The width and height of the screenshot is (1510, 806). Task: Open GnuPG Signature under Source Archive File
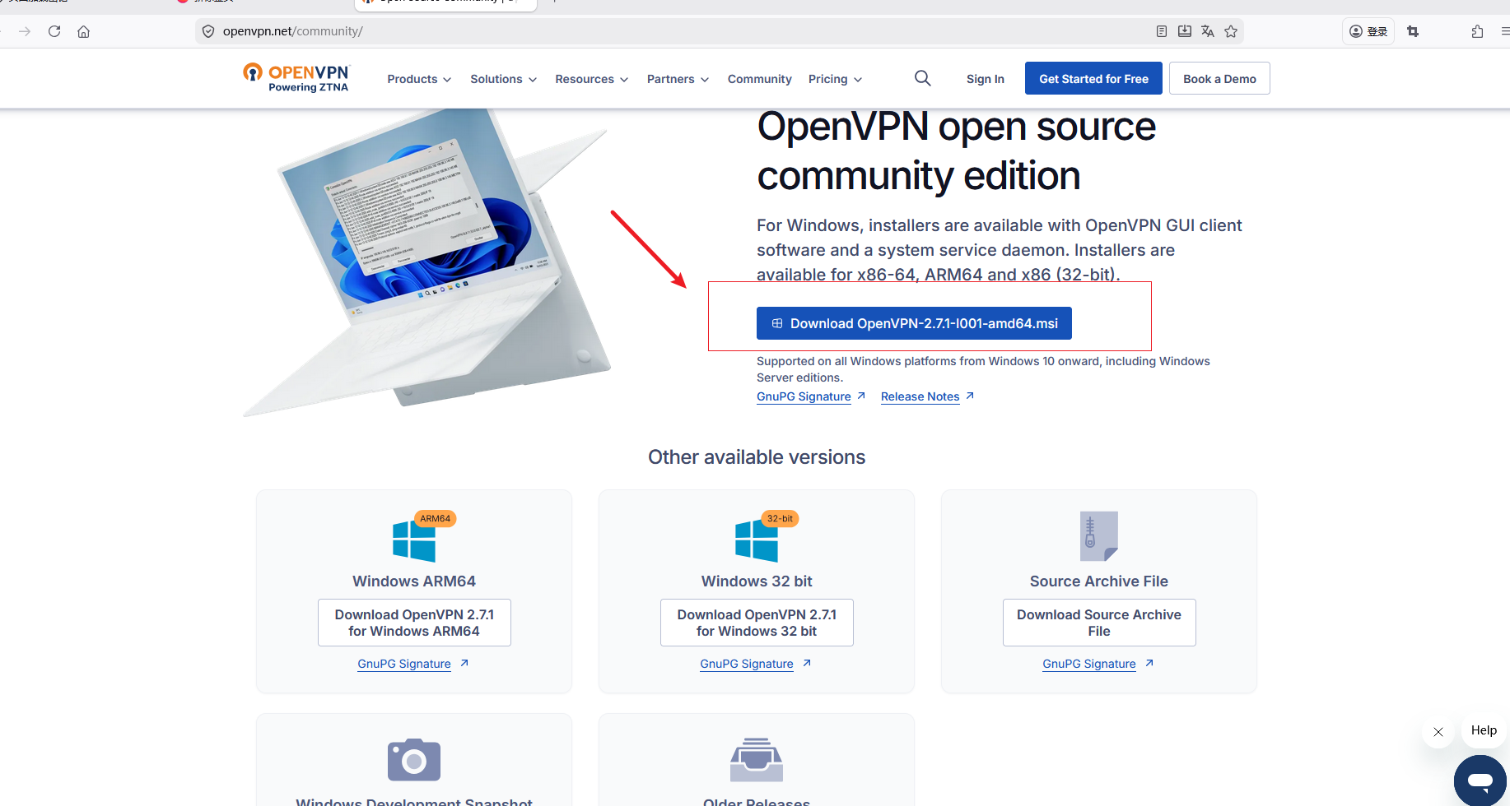pos(1089,664)
